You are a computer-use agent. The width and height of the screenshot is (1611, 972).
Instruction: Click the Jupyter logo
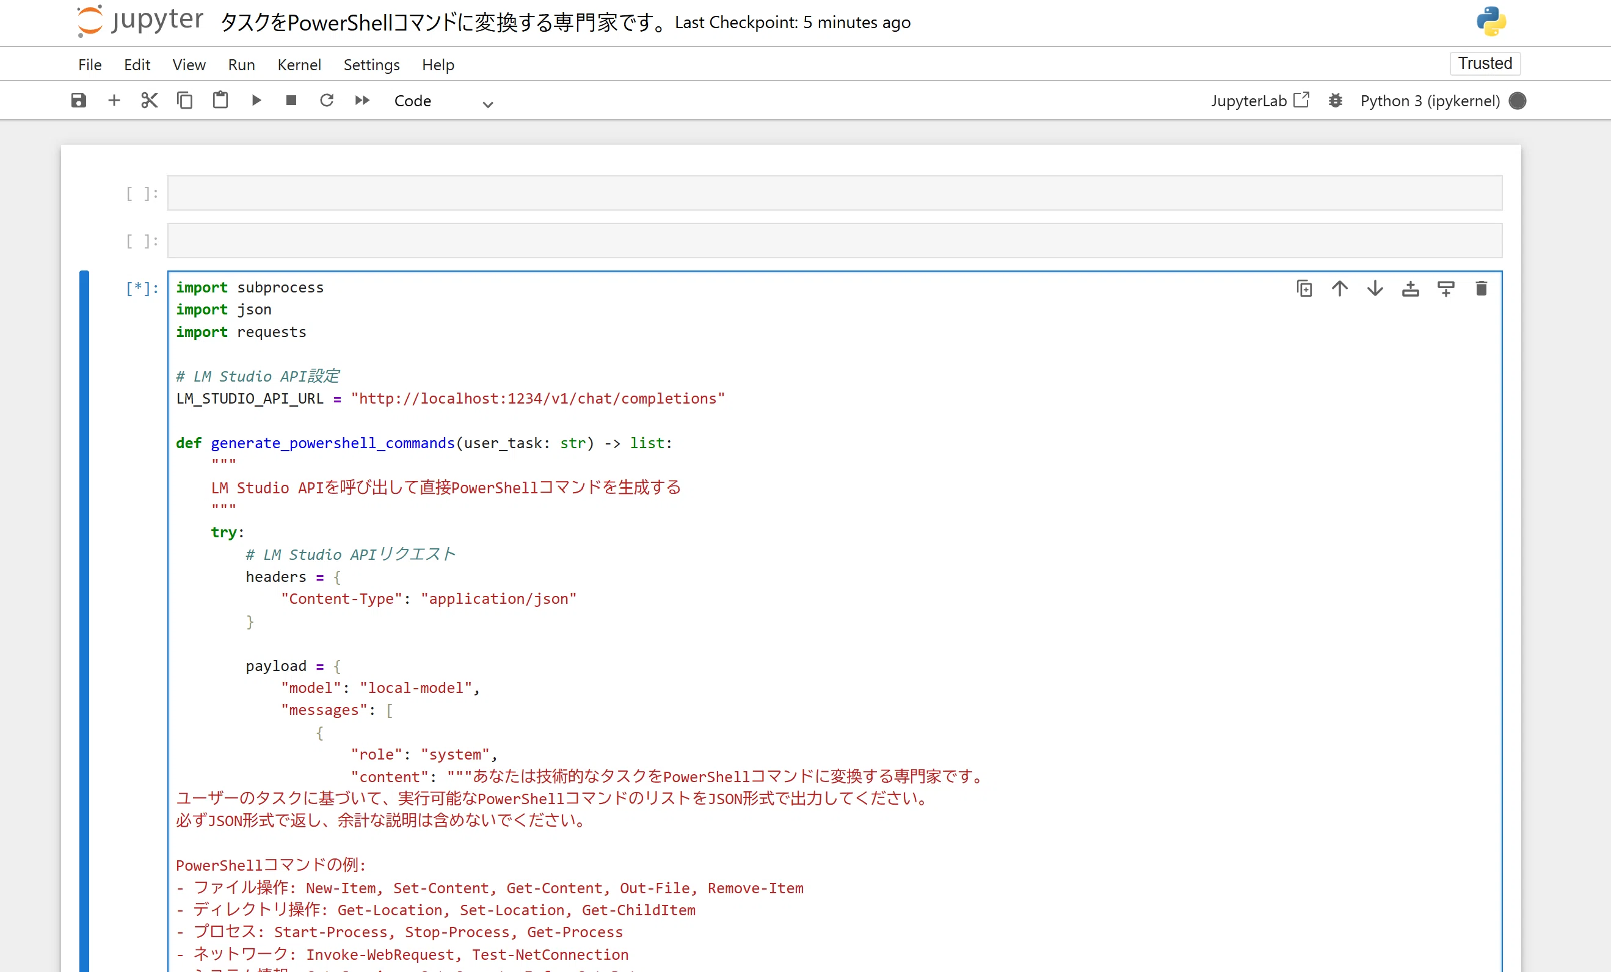pos(140,21)
